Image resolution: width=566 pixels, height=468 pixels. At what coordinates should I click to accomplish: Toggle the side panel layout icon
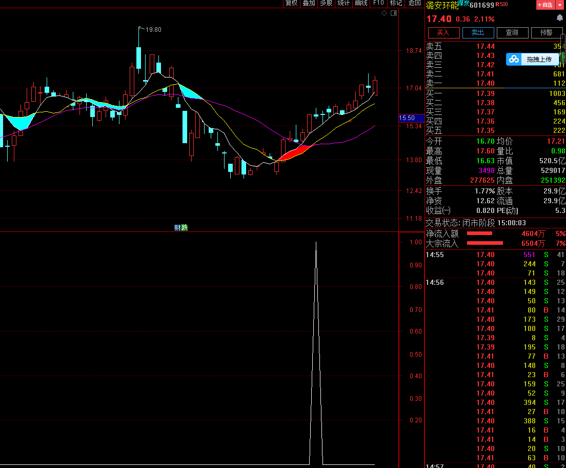point(394,13)
